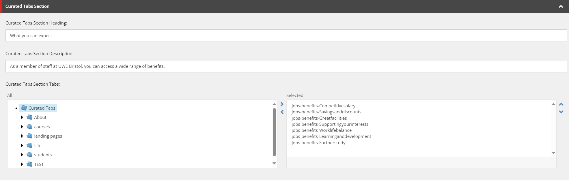Image resolution: width=569 pixels, height=180 pixels.
Task: Select the students folder icon
Action: tap(29, 155)
